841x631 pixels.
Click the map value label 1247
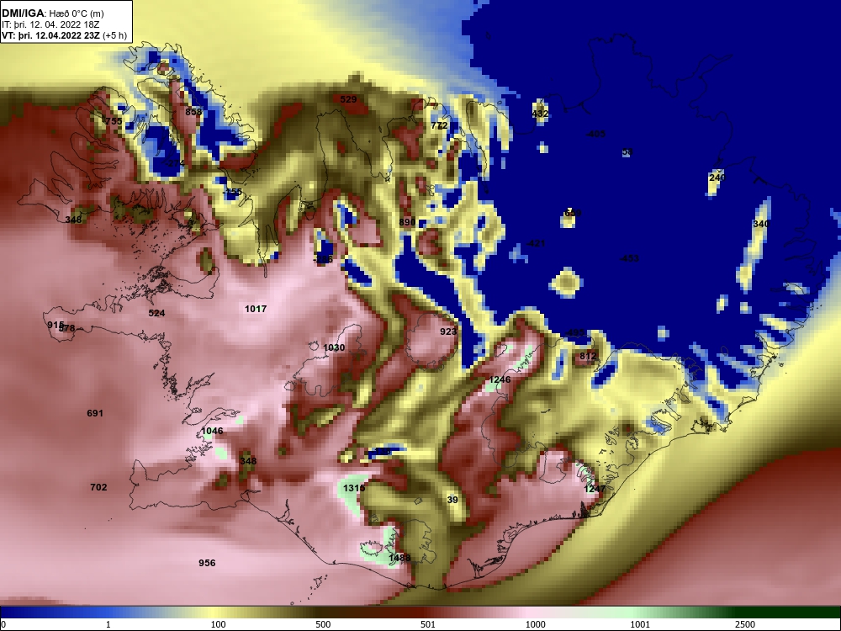pos(595,489)
